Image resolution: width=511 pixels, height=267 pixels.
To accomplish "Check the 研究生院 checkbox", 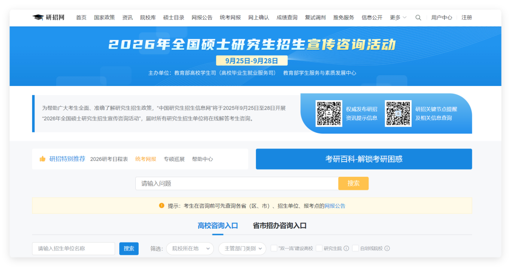I will coord(319,248).
